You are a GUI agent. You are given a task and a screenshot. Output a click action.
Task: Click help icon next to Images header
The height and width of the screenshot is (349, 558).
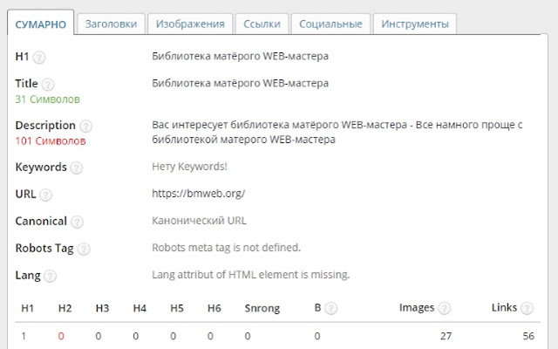tap(445, 308)
